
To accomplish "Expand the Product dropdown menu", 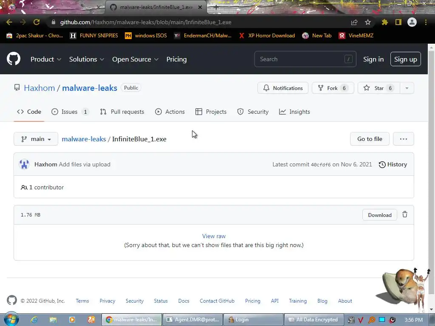I will click(x=46, y=59).
